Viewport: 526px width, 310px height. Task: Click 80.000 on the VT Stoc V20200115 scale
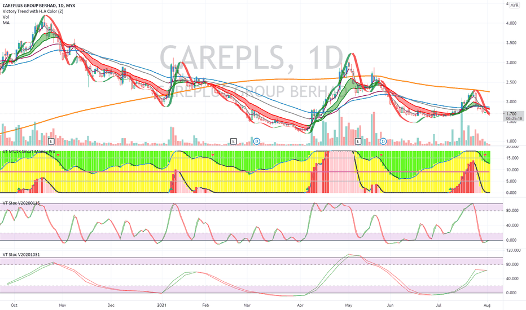tap(511, 210)
